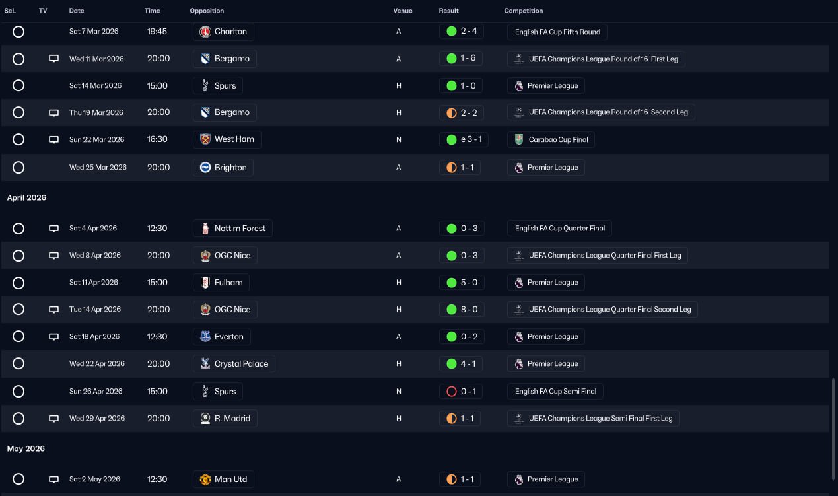Open English FA Cup Semi Final competition
838x496 pixels.
coord(555,392)
